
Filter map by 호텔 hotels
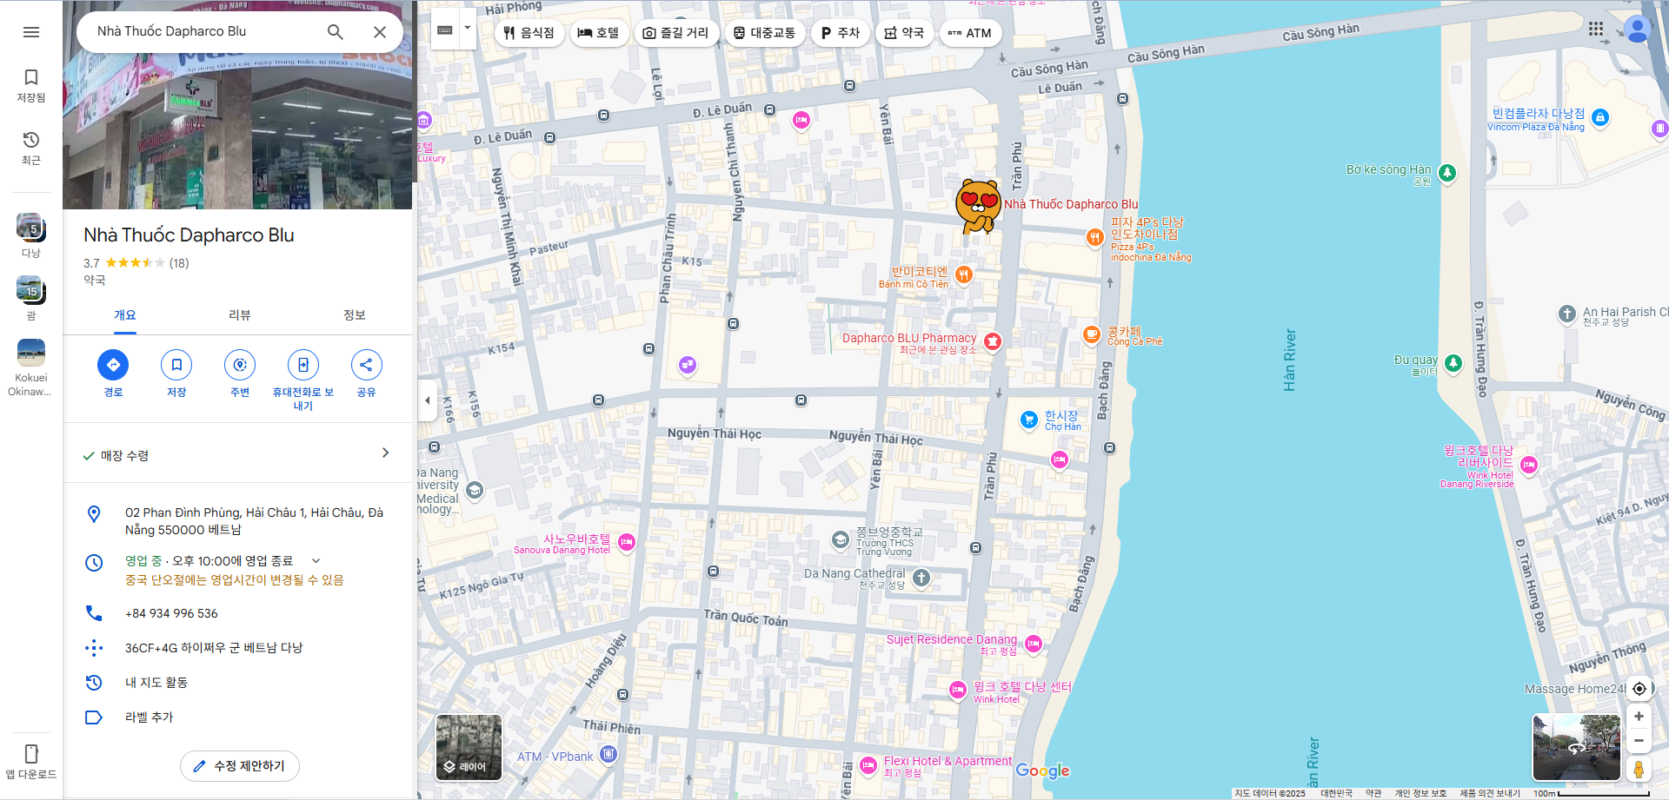pos(599,33)
